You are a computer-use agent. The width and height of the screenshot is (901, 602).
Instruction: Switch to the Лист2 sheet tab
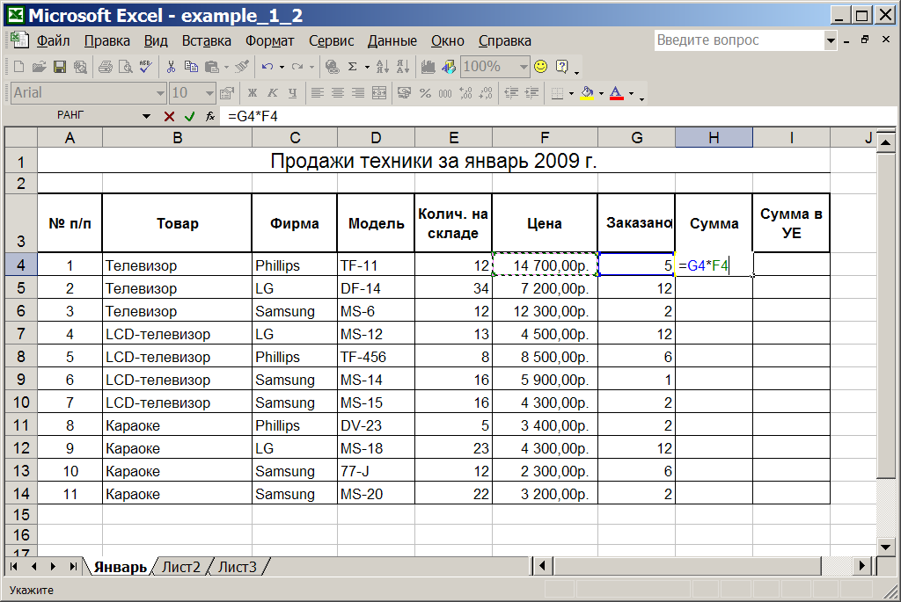point(181,567)
